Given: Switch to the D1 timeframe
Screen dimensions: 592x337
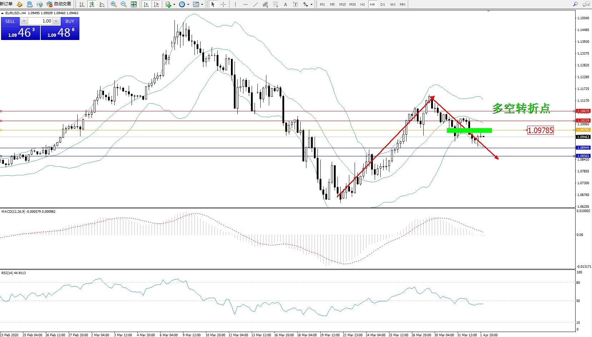Looking at the screenshot, I should [383, 4].
